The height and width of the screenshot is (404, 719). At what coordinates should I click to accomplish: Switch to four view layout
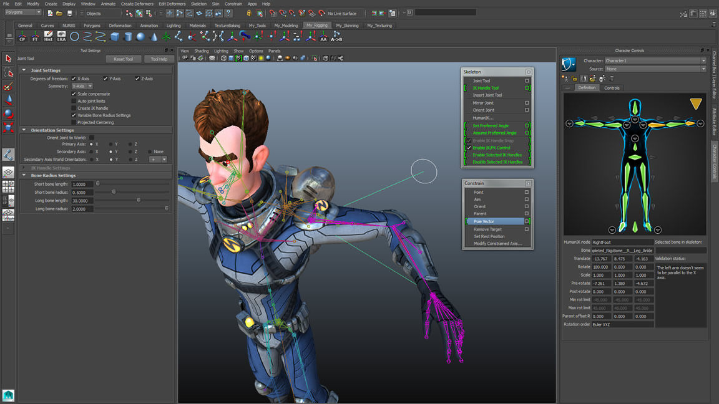(8, 186)
